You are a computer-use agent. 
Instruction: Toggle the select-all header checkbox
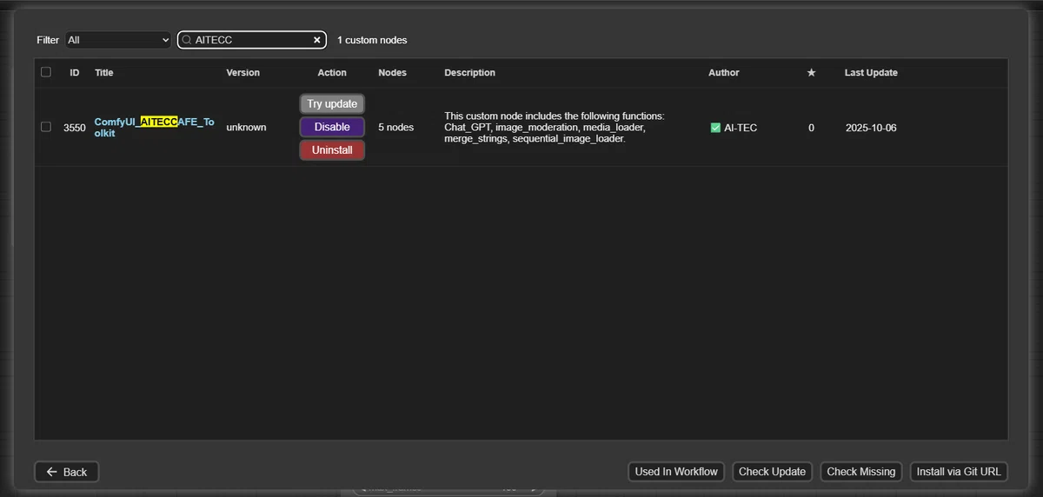46,72
